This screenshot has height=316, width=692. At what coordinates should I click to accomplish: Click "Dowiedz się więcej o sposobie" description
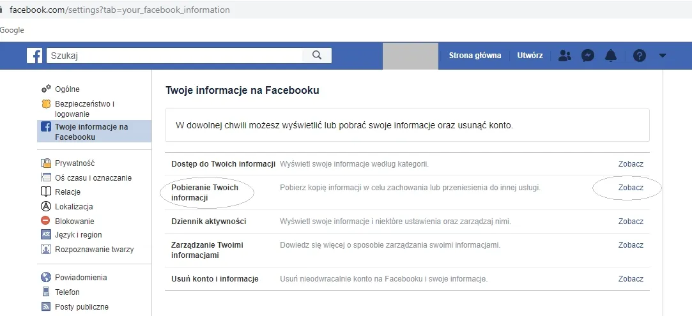pos(390,245)
